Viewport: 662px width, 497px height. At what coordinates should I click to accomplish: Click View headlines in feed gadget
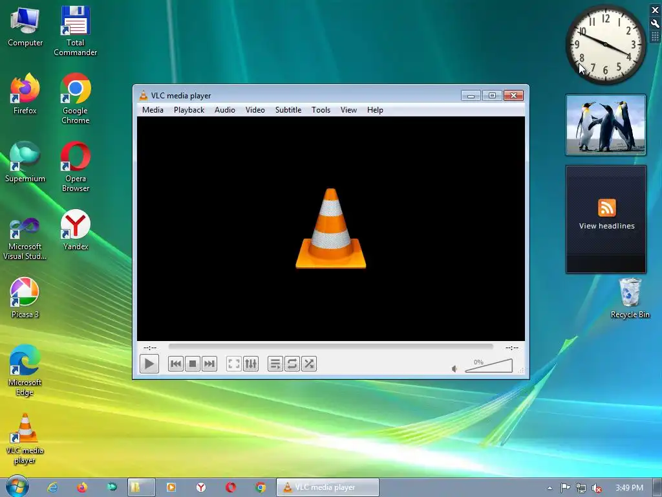(606, 226)
